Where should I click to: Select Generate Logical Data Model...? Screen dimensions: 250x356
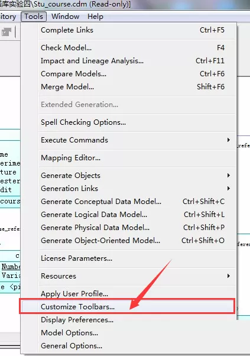[128, 215]
